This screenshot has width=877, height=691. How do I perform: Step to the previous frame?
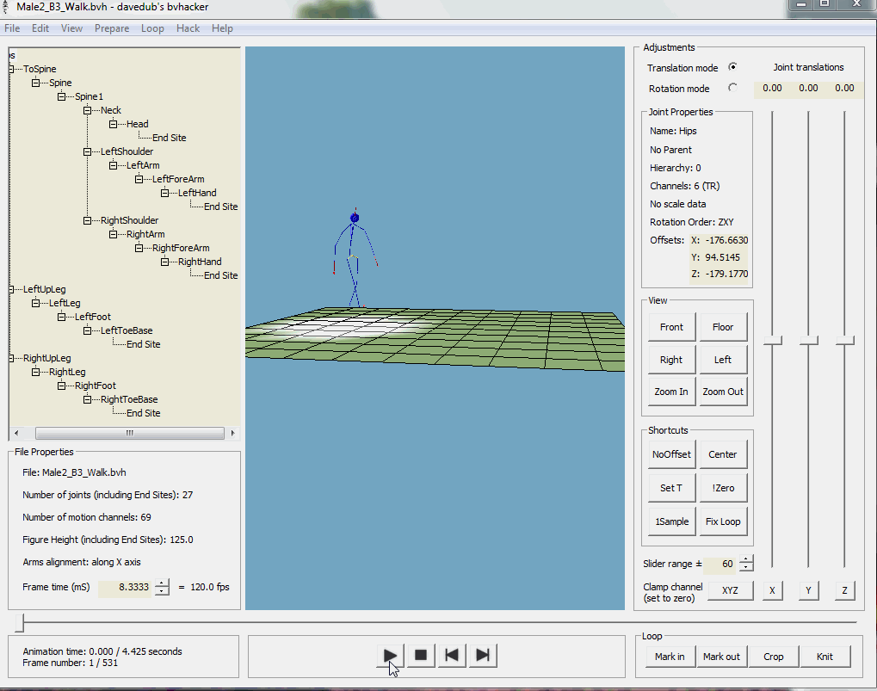(452, 656)
